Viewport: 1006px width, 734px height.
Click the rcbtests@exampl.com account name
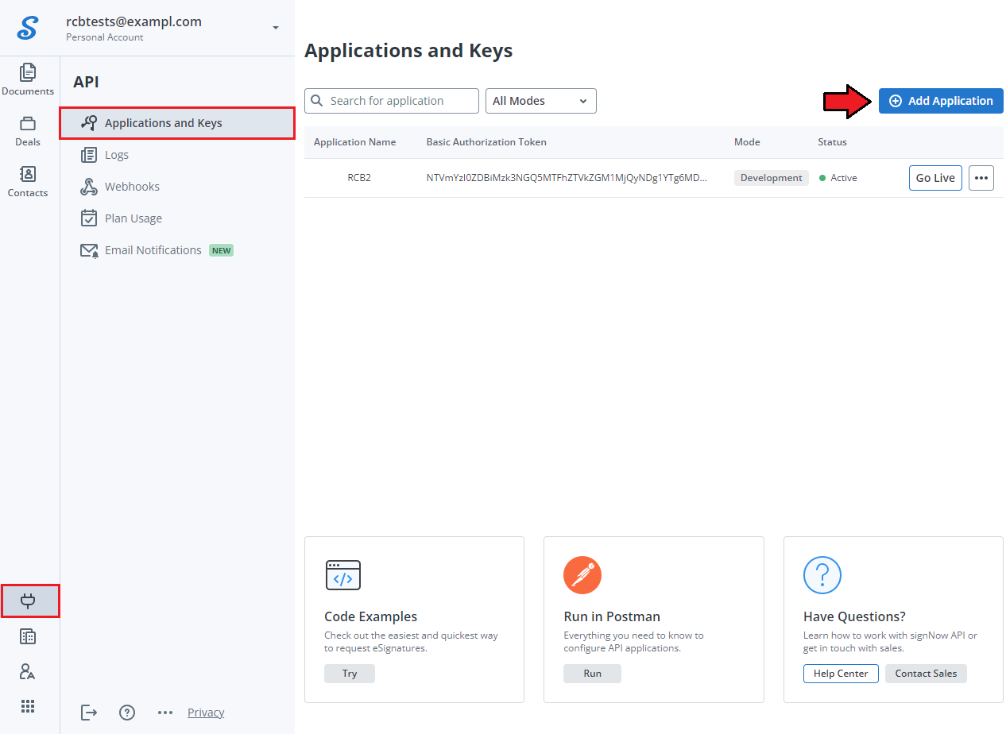(133, 21)
